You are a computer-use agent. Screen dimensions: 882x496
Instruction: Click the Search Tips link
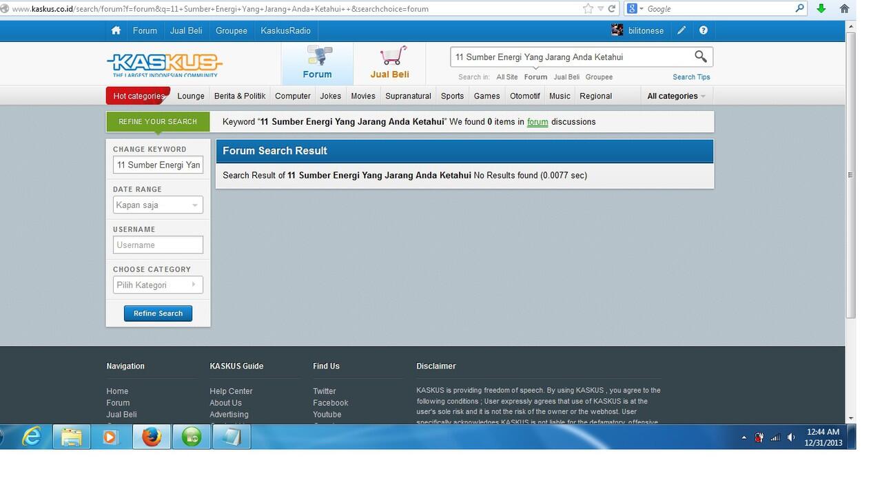point(691,77)
